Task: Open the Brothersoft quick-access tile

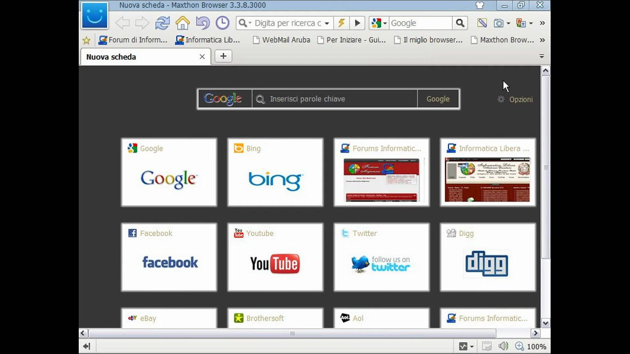Action: 275,318
